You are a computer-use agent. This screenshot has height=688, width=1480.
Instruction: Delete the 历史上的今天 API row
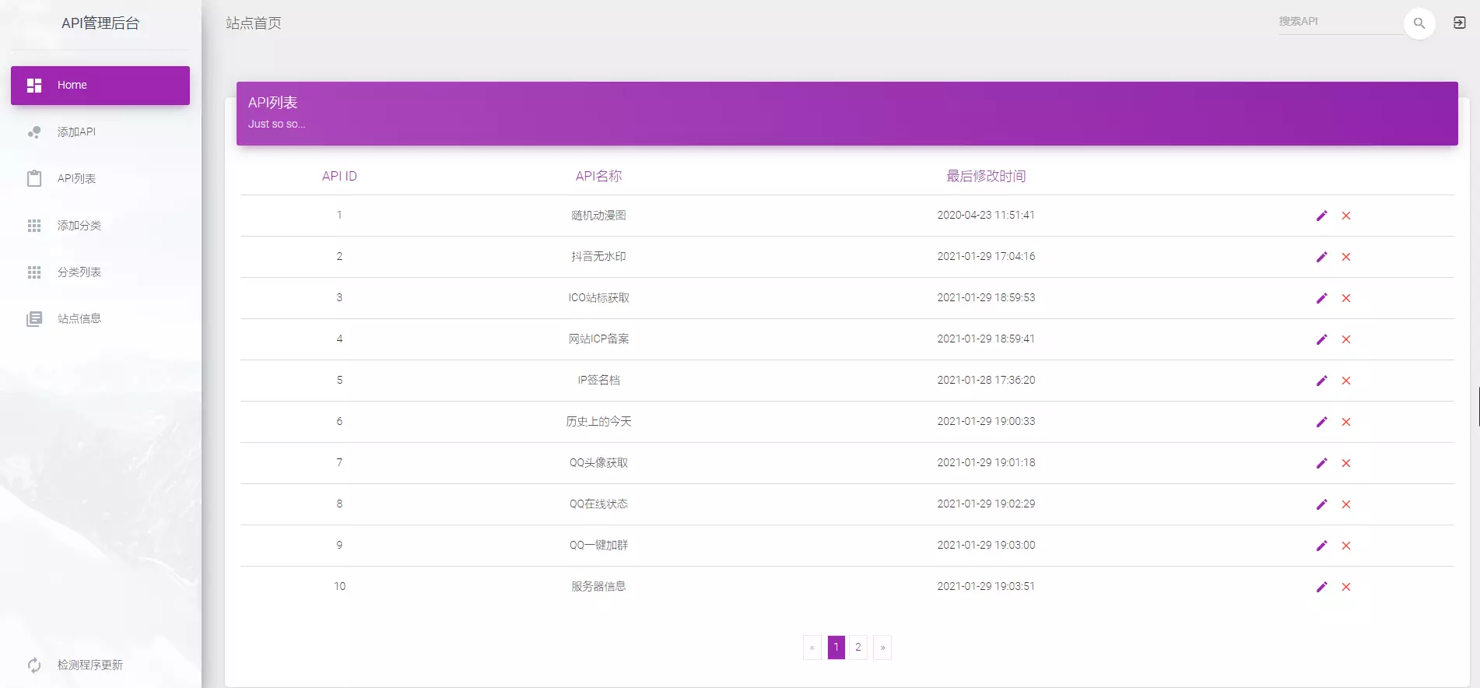1346,422
